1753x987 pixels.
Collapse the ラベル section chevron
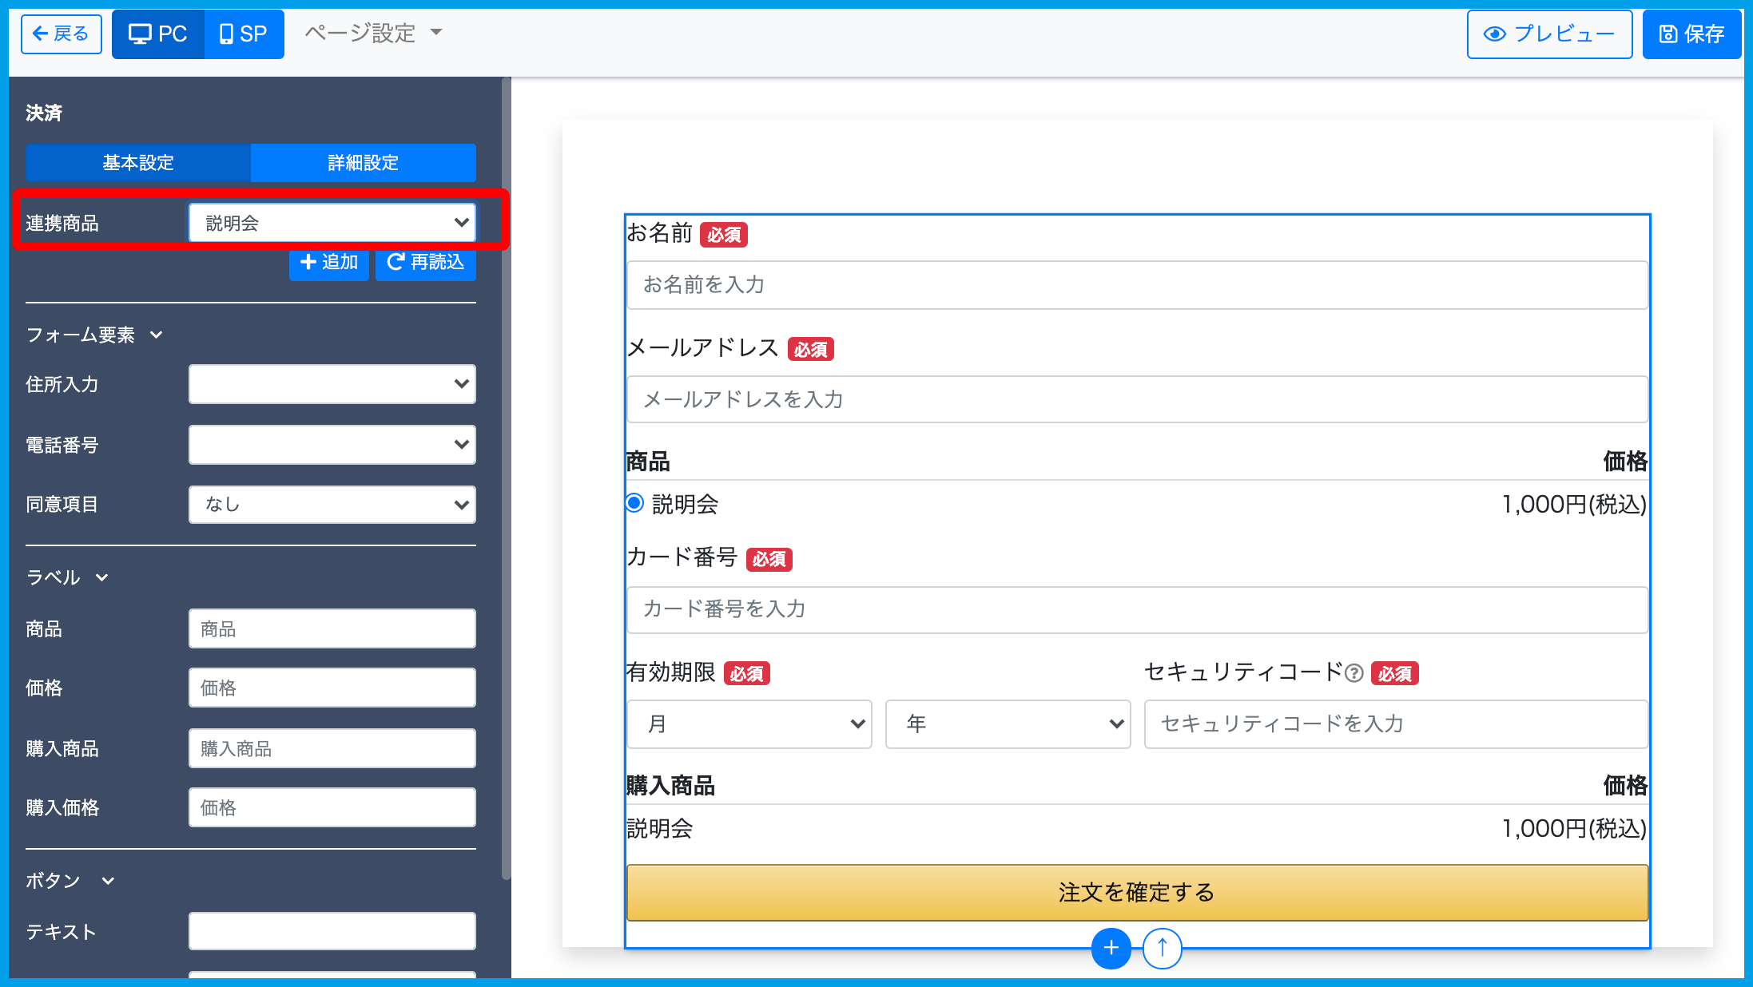point(101,577)
